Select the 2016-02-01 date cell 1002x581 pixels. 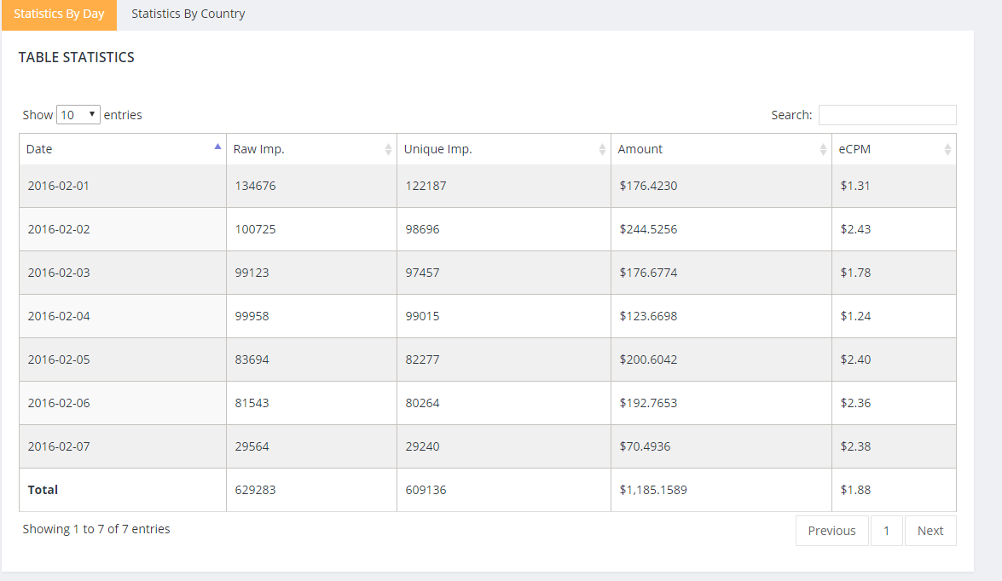click(x=59, y=186)
